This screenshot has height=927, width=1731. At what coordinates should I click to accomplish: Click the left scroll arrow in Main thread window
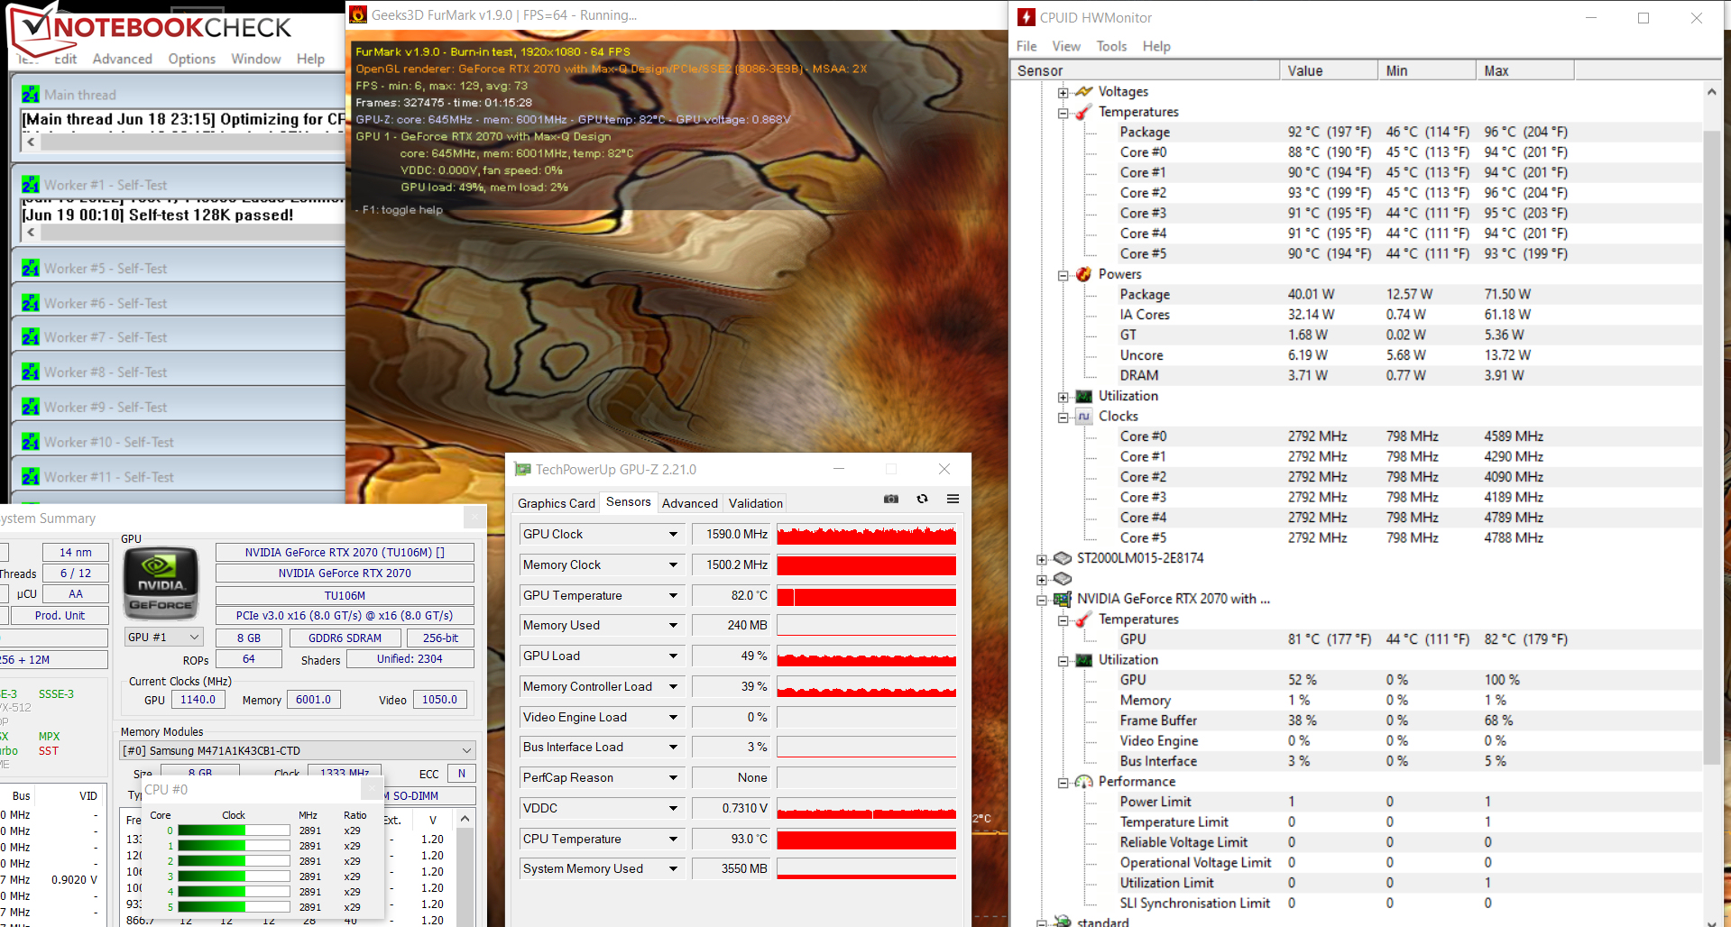pyautogui.click(x=31, y=142)
